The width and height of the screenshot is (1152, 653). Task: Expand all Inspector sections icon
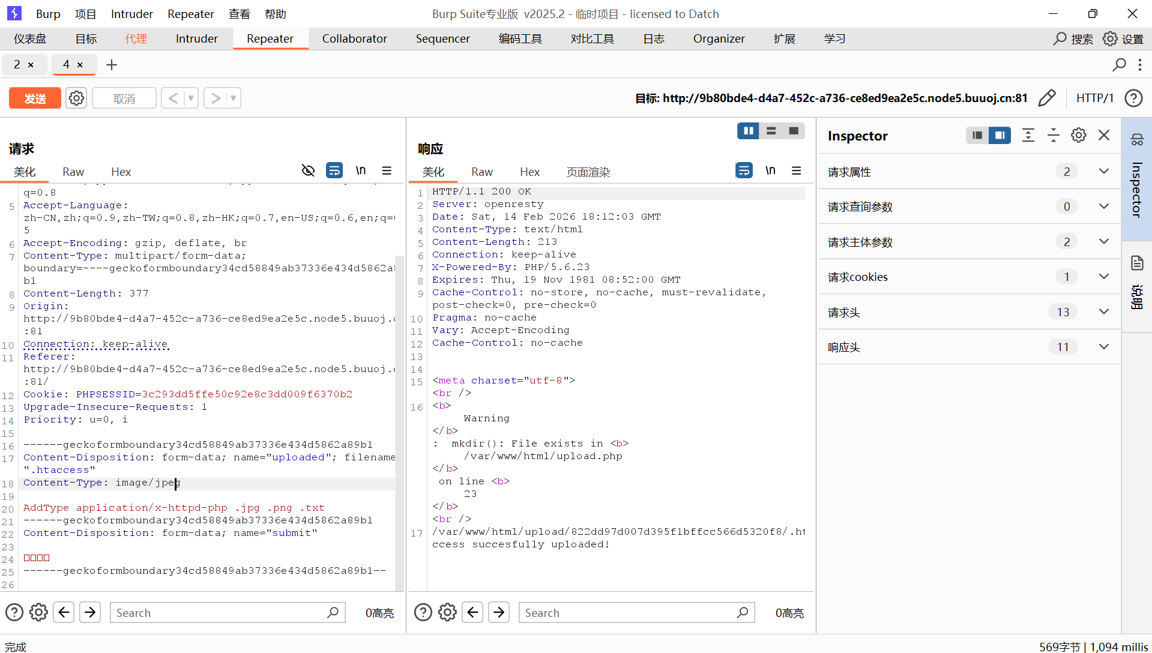click(1028, 136)
